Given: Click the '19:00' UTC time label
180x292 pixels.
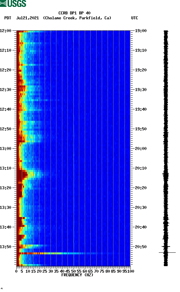Looking at the screenshot, I should click(x=141, y=31).
